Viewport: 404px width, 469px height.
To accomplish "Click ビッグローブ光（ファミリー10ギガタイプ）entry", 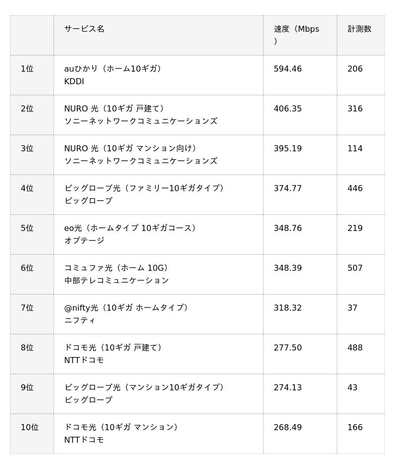I will (144, 189).
